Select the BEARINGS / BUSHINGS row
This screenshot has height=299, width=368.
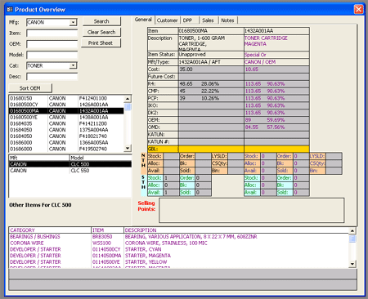click(x=179, y=237)
